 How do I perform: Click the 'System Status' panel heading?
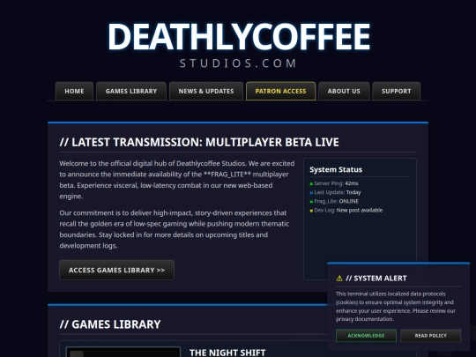click(336, 169)
